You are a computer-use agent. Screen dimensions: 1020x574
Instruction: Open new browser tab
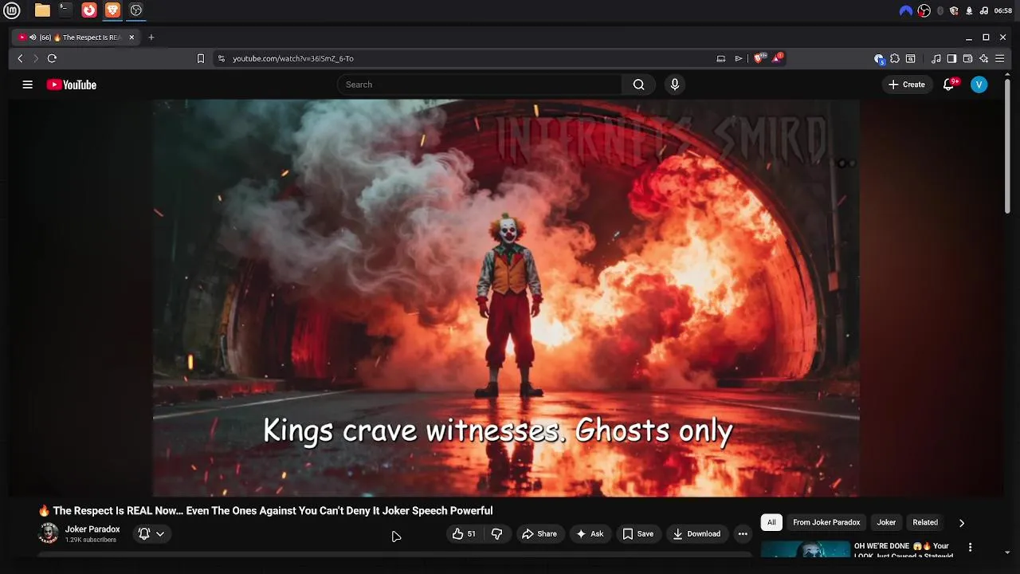tap(151, 37)
